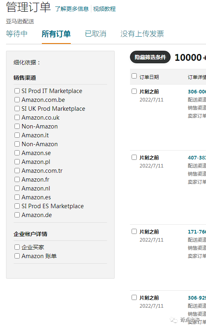This screenshot has width=206, height=329.
Task: Switch to the 已取消 cancelled tab
Action: tap(96, 34)
